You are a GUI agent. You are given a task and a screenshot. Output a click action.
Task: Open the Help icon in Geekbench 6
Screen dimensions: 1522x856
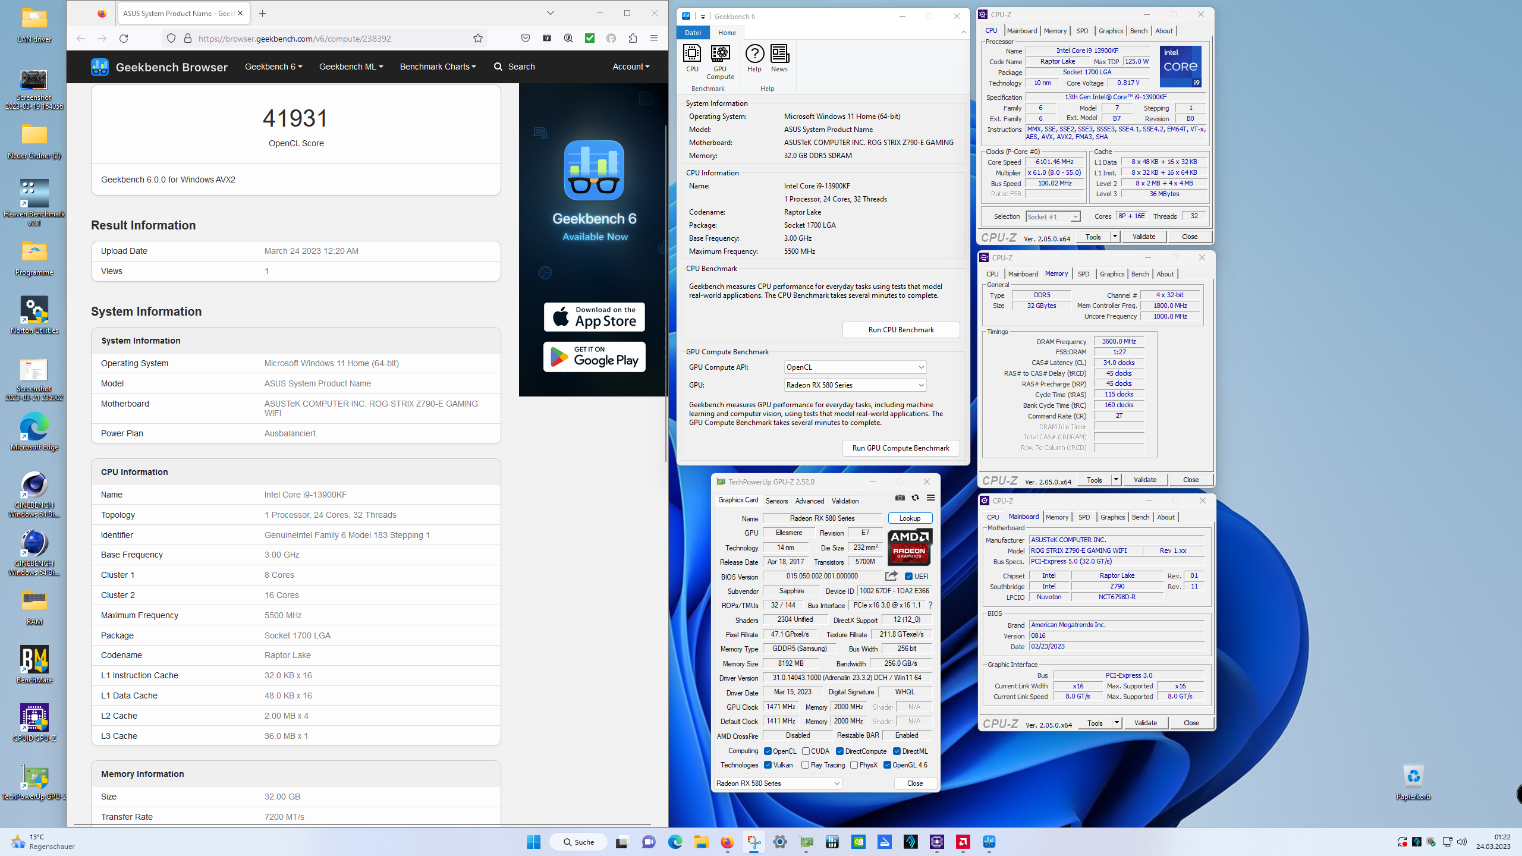(x=754, y=58)
